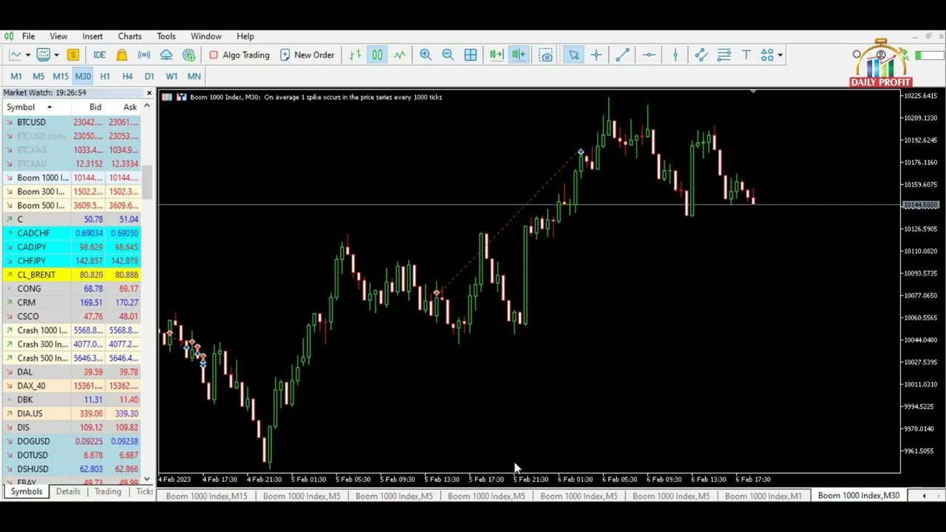Open the View menu
The height and width of the screenshot is (532, 946).
(58, 36)
